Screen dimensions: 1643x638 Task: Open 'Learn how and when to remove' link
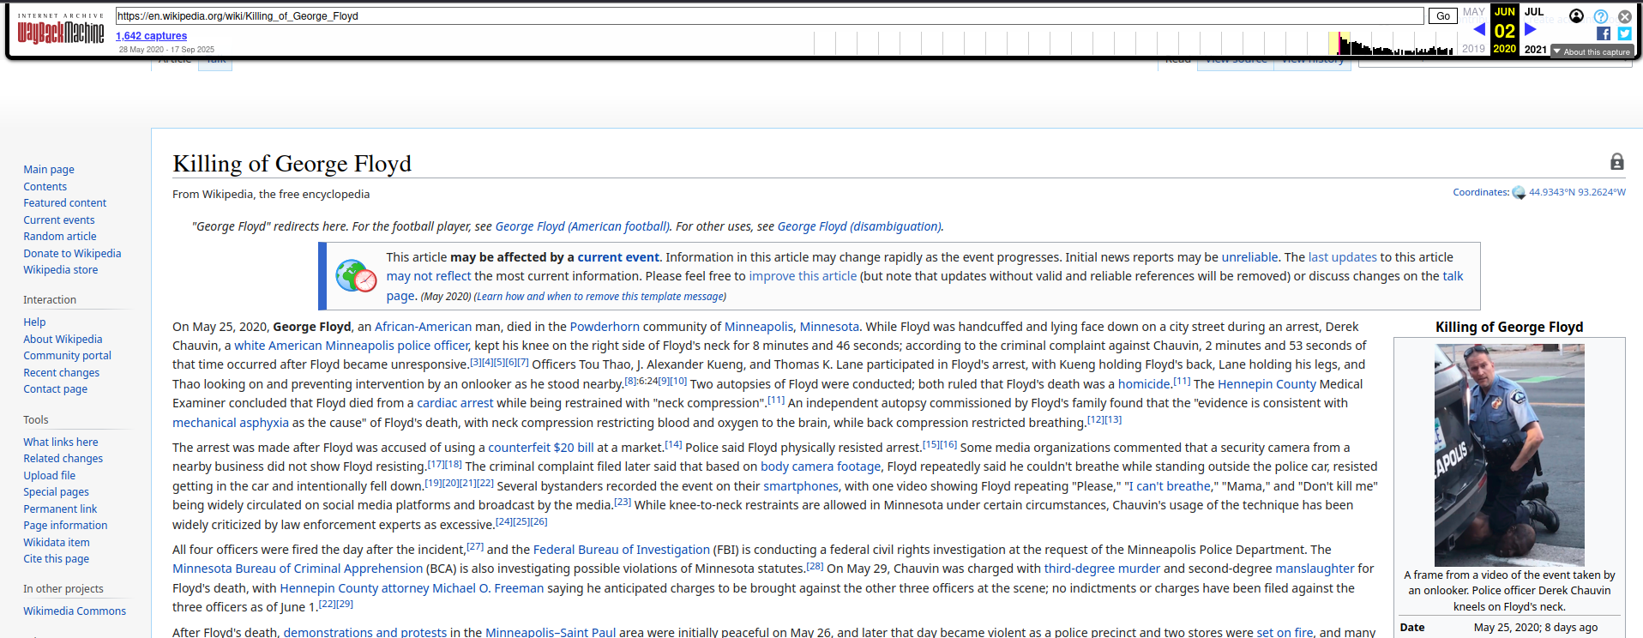coord(600,297)
